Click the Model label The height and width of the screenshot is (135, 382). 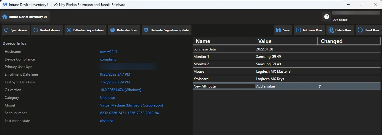[x=10, y=105]
